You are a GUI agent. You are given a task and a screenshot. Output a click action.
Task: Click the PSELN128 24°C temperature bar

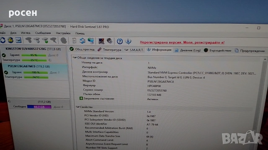tap(36, 77)
